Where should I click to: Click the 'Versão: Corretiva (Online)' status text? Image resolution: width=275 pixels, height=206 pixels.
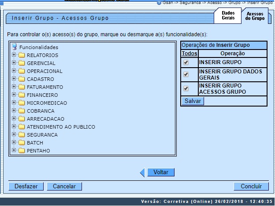(x=177, y=202)
